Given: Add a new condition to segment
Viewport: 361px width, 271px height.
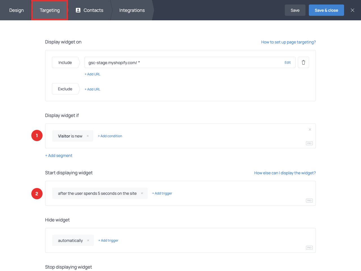Looking at the screenshot, I should (110, 136).
